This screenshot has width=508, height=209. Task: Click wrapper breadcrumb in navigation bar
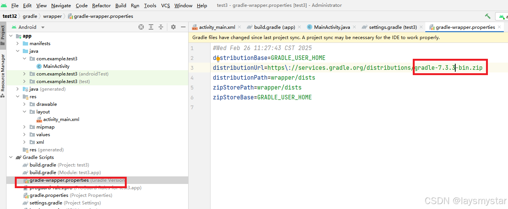coord(52,16)
